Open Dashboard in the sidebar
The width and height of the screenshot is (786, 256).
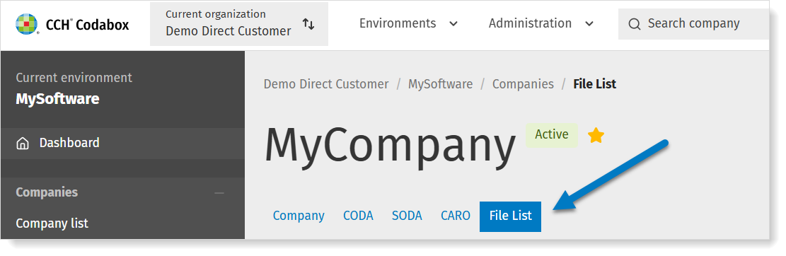click(123, 144)
